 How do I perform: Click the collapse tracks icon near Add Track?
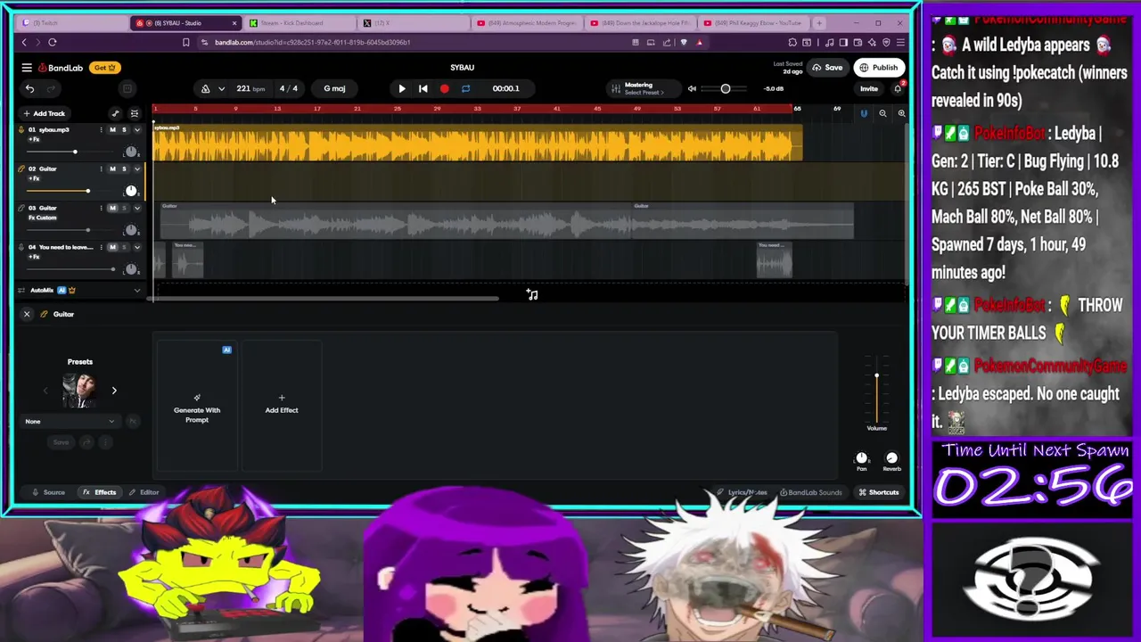click(135, 113)
